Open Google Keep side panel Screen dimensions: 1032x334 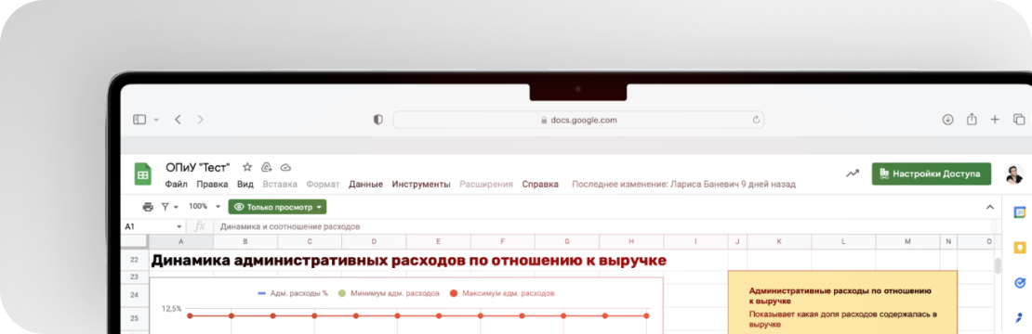click(x=1019, y=248)
